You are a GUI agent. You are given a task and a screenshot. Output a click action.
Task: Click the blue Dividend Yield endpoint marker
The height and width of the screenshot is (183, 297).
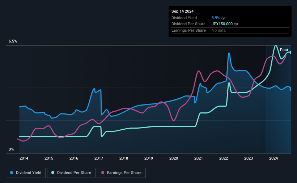(290, 89)
